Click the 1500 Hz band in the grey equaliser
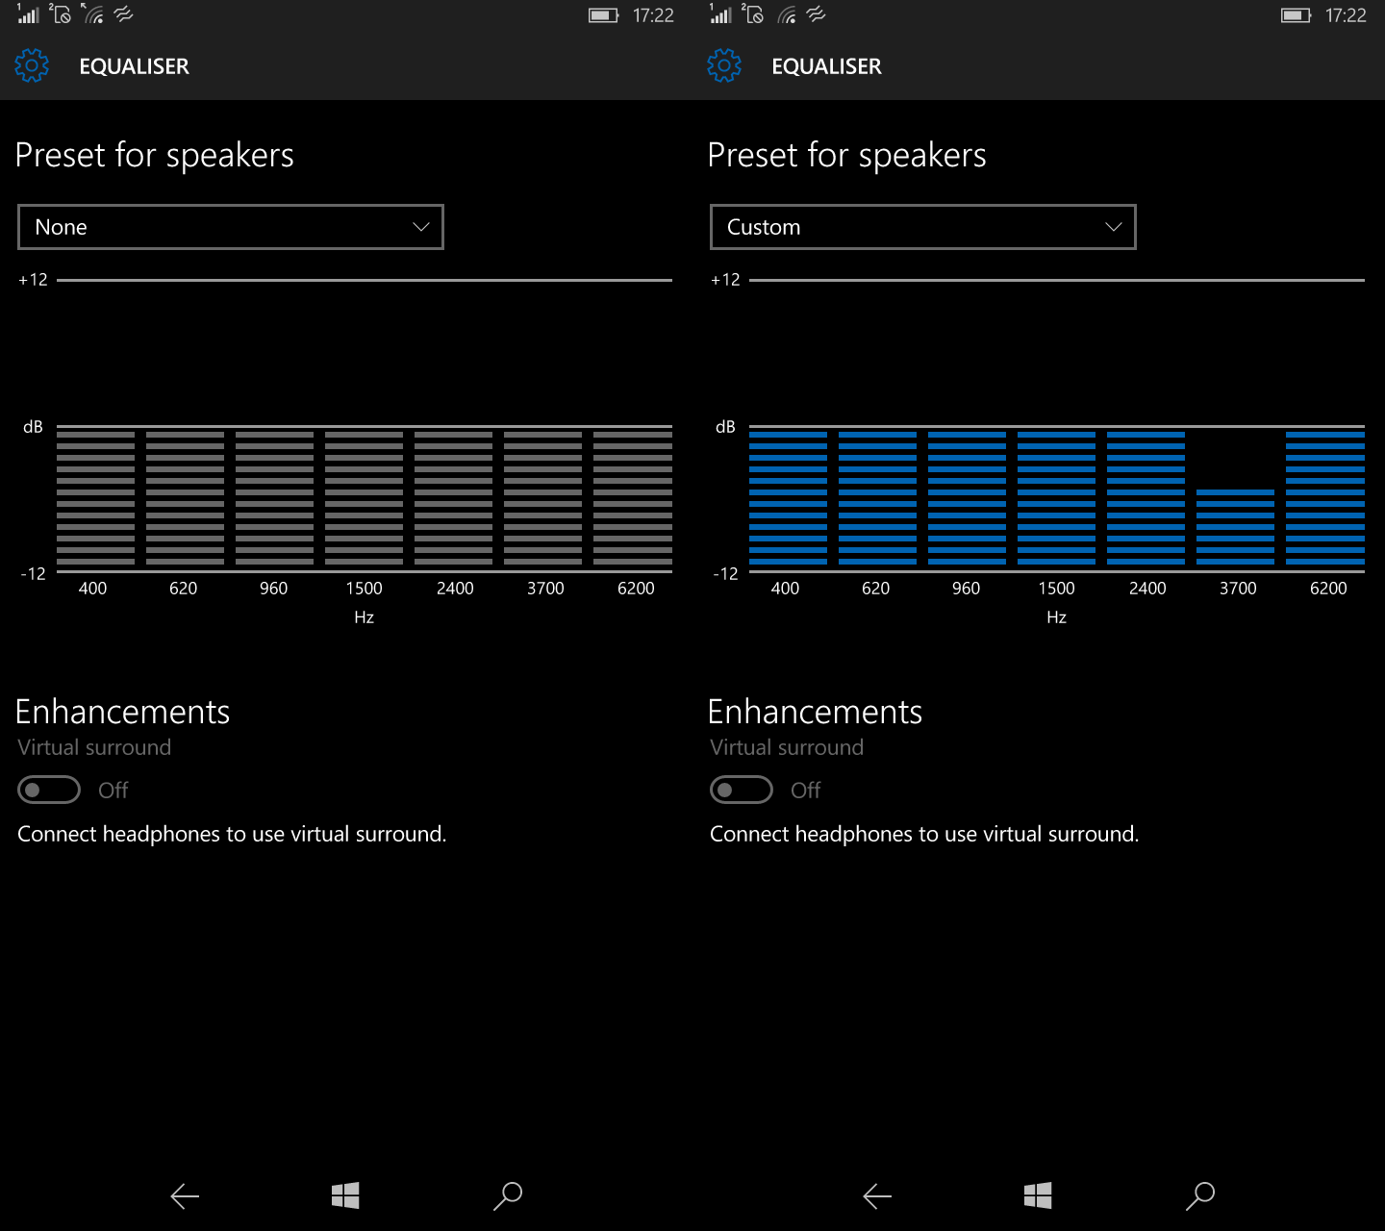The width and height of the screenshot is (1385, 1231). (364, 498)
